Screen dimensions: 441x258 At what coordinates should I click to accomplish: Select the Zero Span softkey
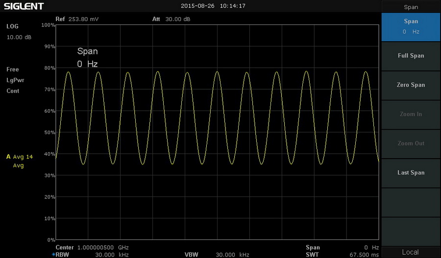[x=411, y=85]
